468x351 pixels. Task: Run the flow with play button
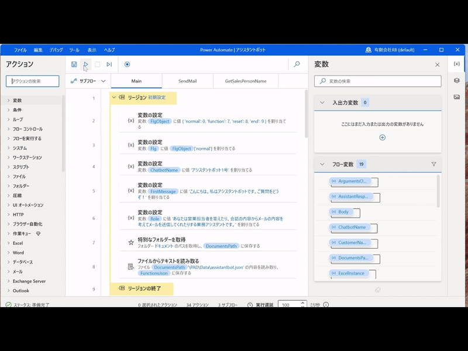[x=86, y=64]
